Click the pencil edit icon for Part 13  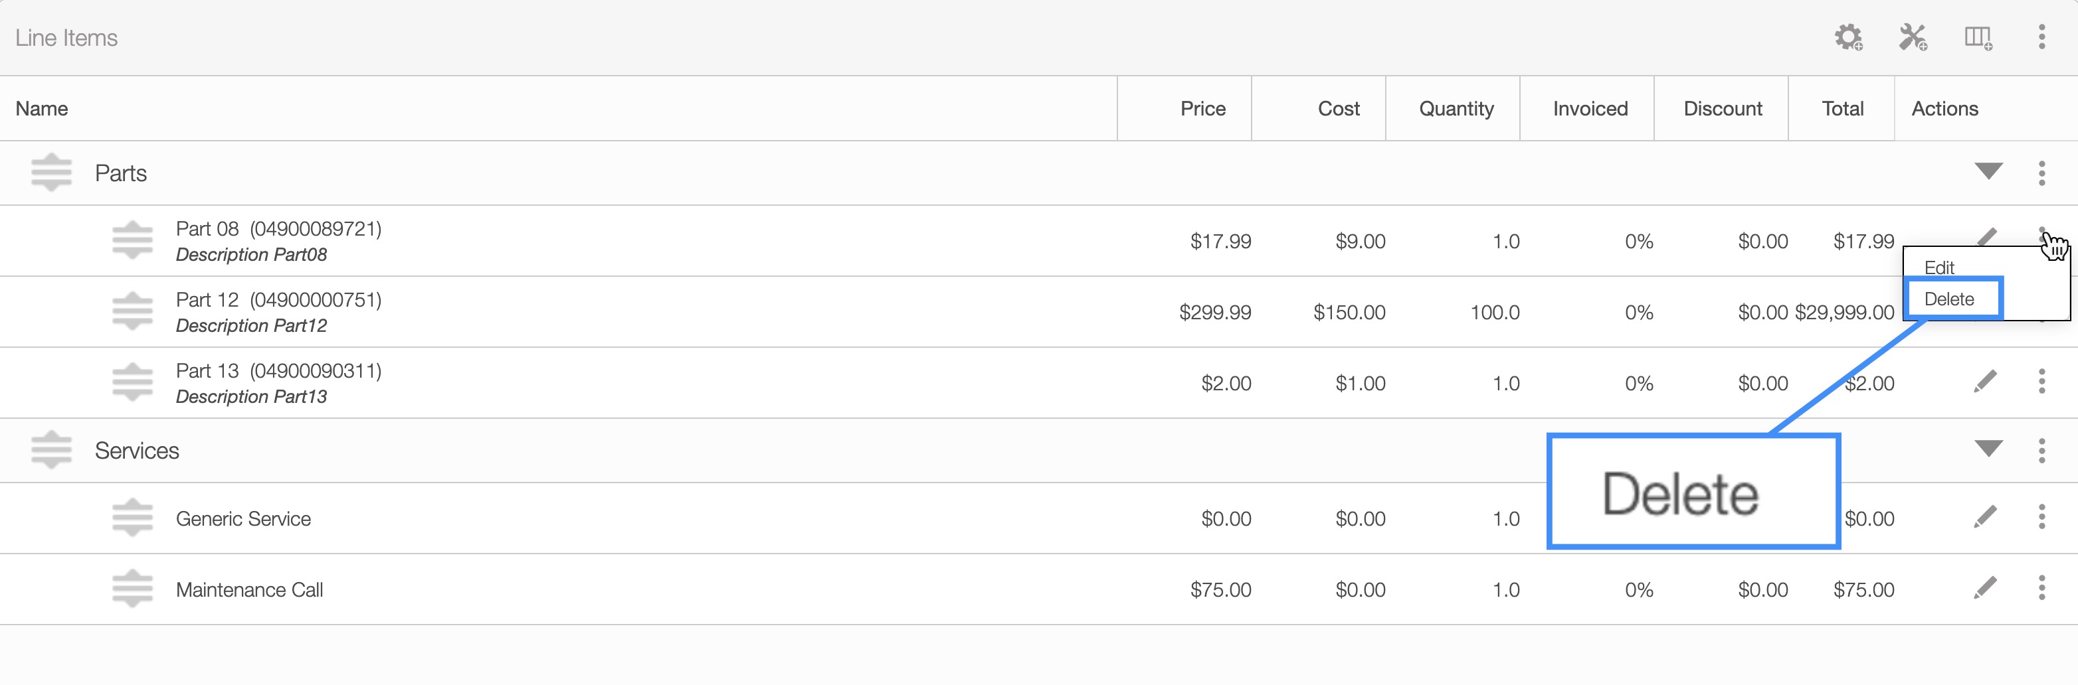1985,381
